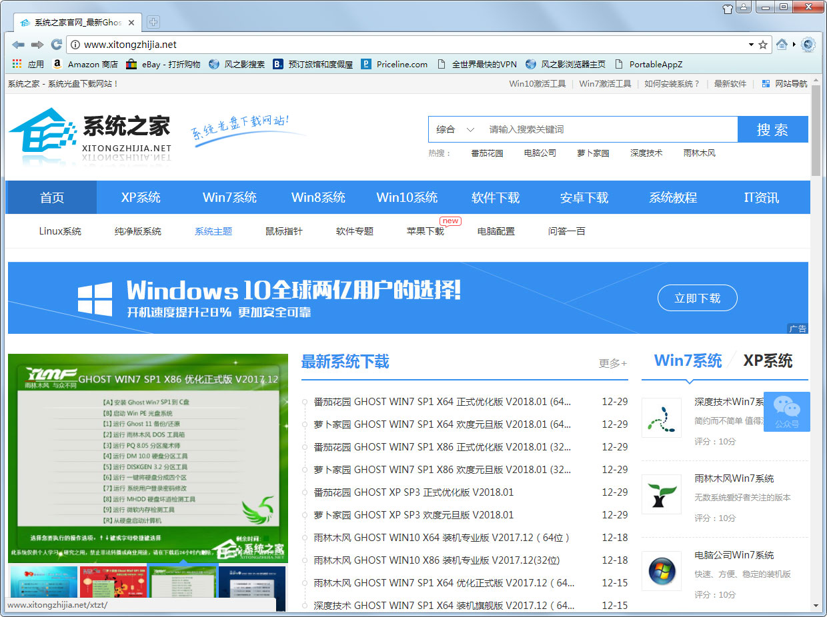Open the 系统主题 sub-navigation link
Image resolution: width=827 pixels, height=617 pixels.
213,231
